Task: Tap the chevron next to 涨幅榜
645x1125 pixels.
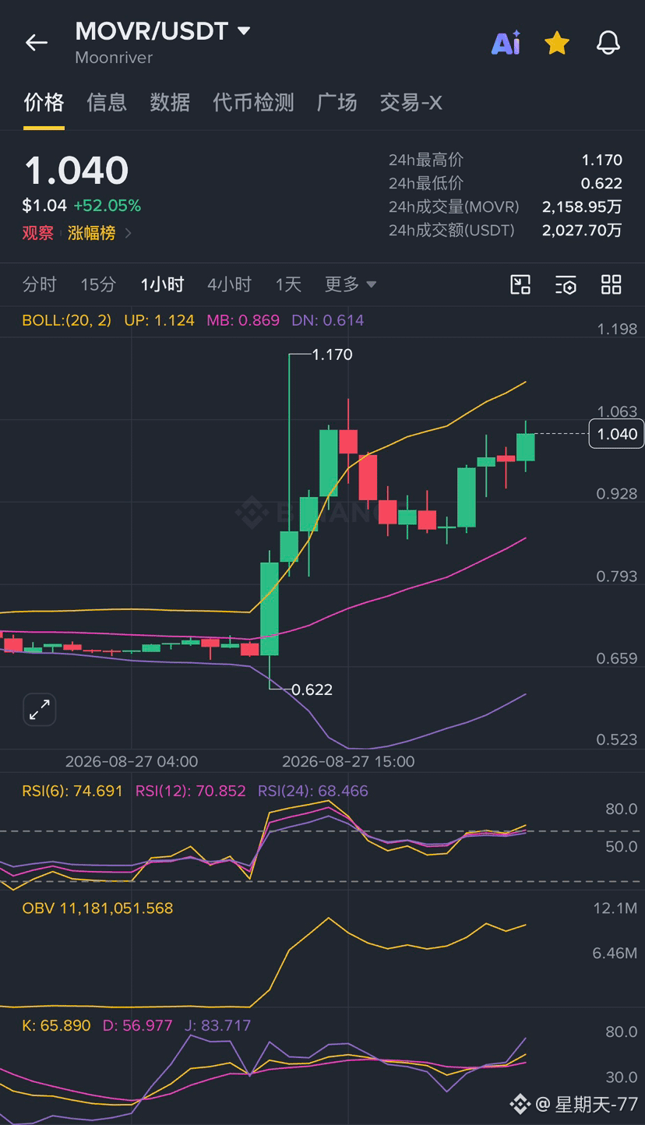Action: point(129,233)
